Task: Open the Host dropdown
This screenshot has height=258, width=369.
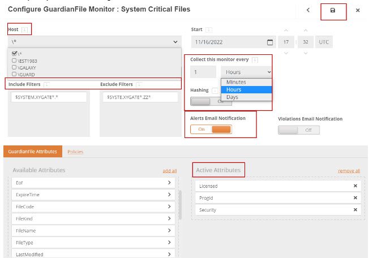Action: pyautogui.click(x=95, y=42)
